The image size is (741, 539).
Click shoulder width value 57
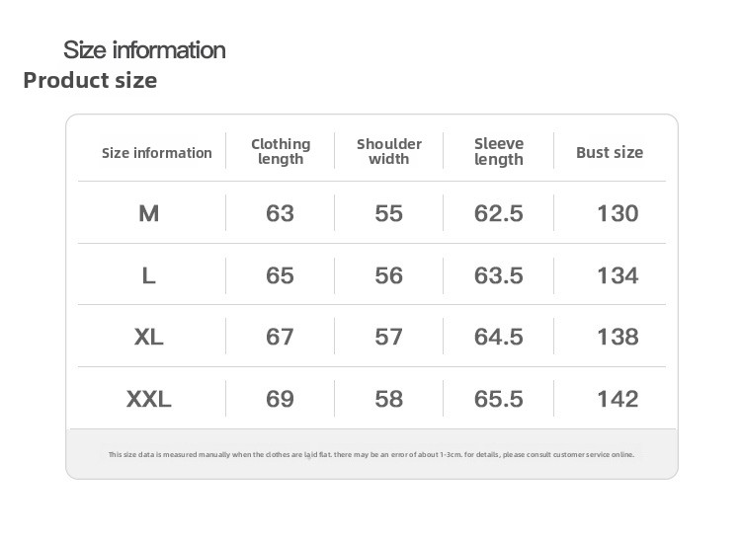pyautogui.click(x=389, y=337)
